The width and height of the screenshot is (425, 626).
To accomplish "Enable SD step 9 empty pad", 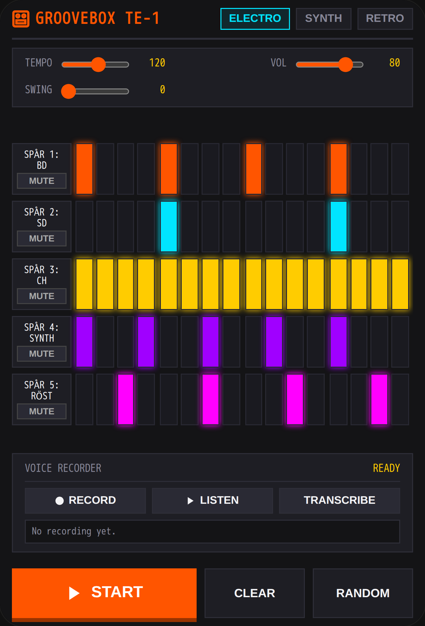I will click(254, 227).
